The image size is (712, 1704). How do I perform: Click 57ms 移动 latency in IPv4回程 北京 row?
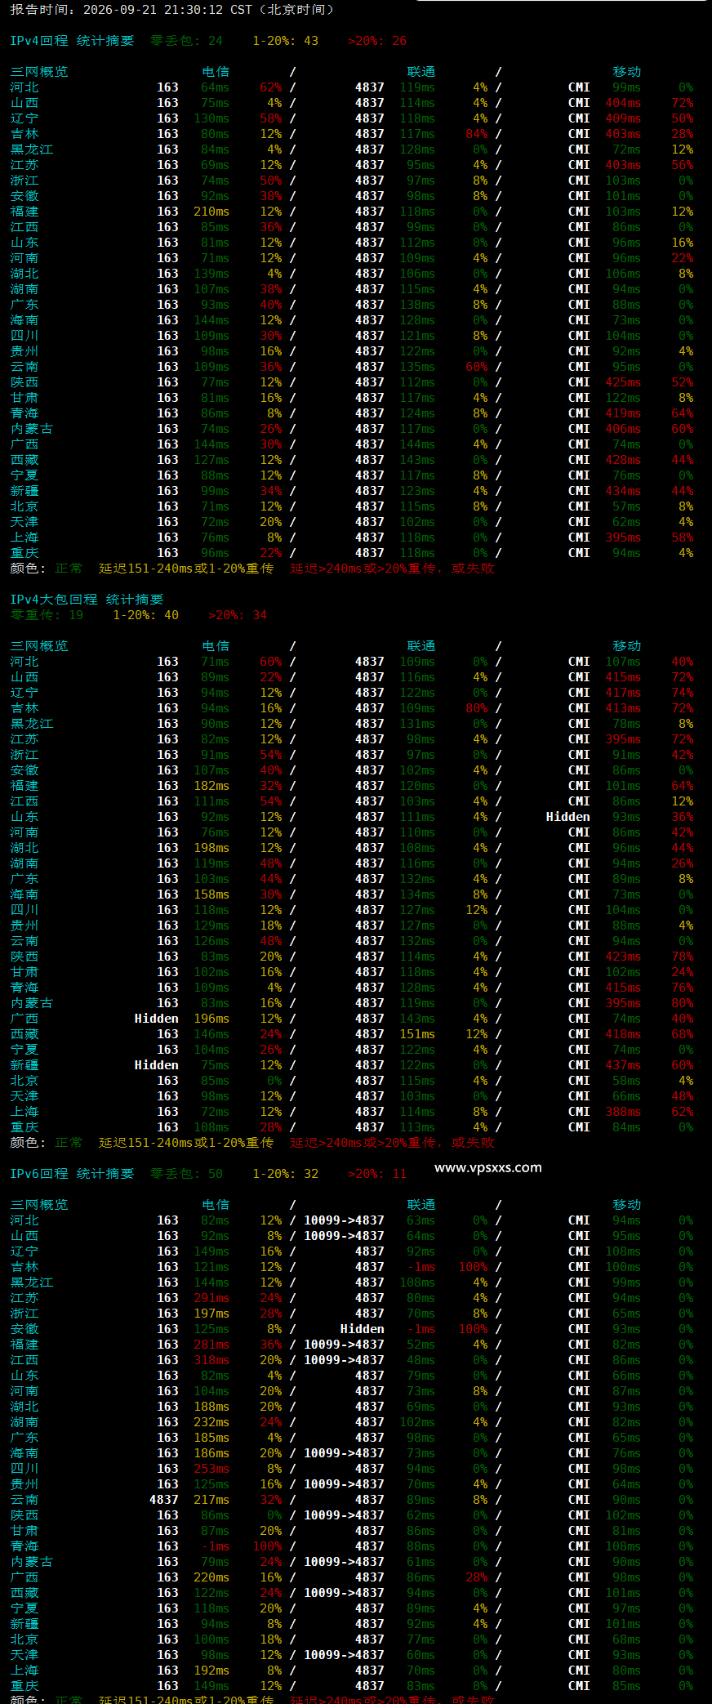coord(626,506)
